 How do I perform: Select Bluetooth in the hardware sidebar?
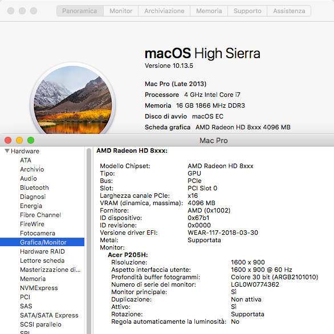click(x=34, y=188)
